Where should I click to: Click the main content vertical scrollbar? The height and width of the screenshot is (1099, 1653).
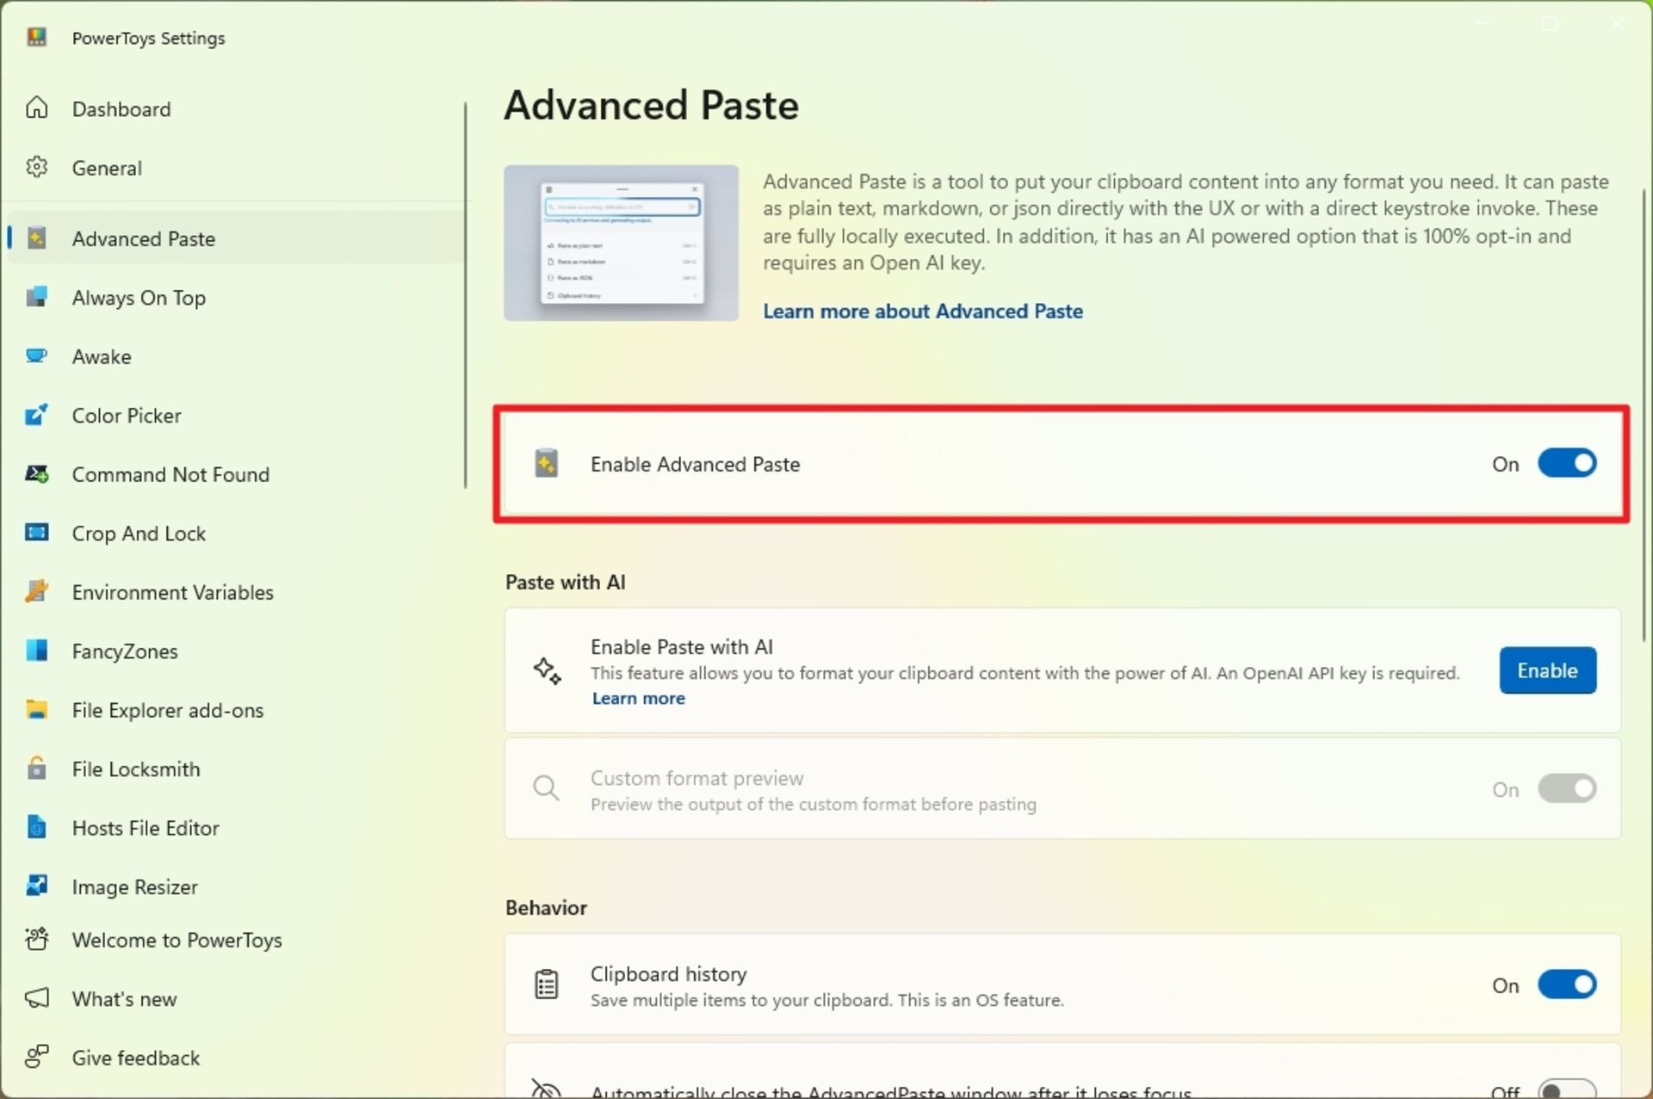coord(1644,413)
